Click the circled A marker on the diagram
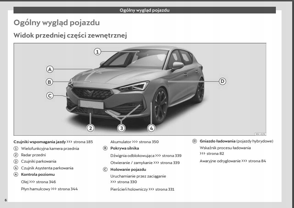This screenshot has height=208, width=294. 50,69
